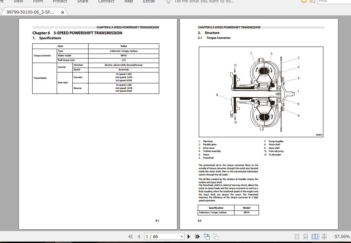Open the Protect menu

click(59, 2)
